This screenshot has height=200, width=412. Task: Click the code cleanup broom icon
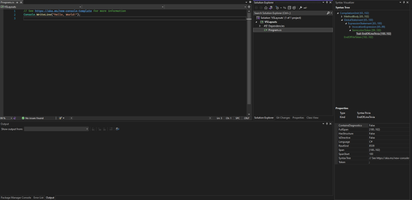coord(60,118)
